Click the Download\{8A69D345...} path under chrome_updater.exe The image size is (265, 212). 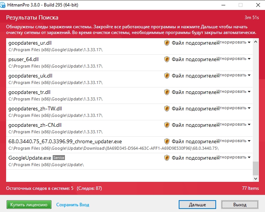tap(113, 148)
